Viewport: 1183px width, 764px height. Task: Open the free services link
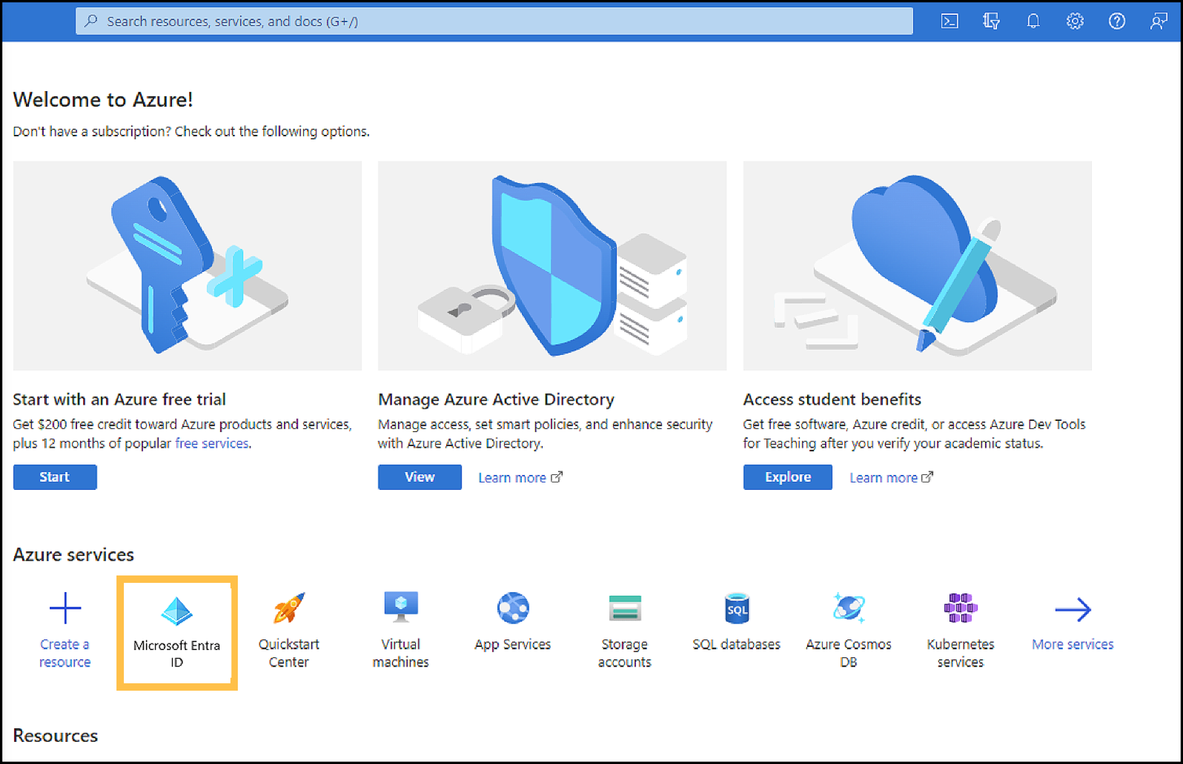[x=211, y=443]
